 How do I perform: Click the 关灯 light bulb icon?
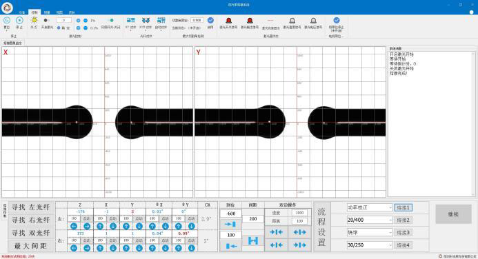click(34, 21)
